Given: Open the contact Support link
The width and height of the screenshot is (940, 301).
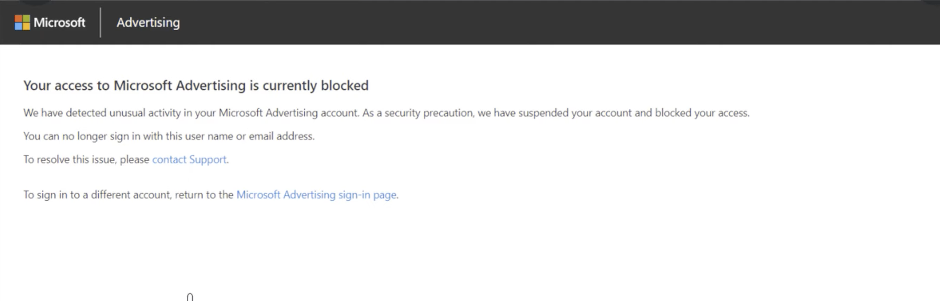Looking at the screenshot, I should point(189,159).
